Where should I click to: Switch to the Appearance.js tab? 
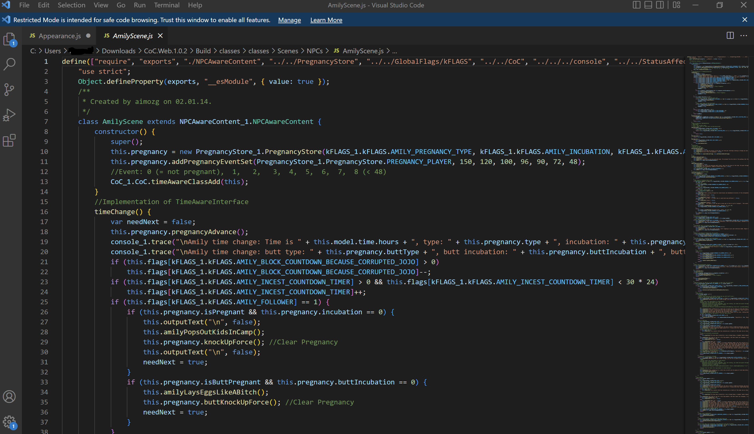coord(59,36)
